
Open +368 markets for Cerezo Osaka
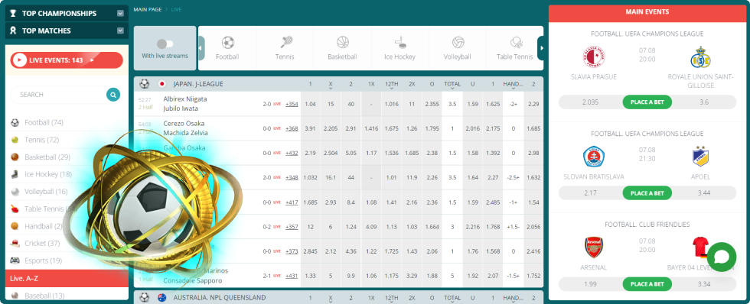(x=292, y=128)
